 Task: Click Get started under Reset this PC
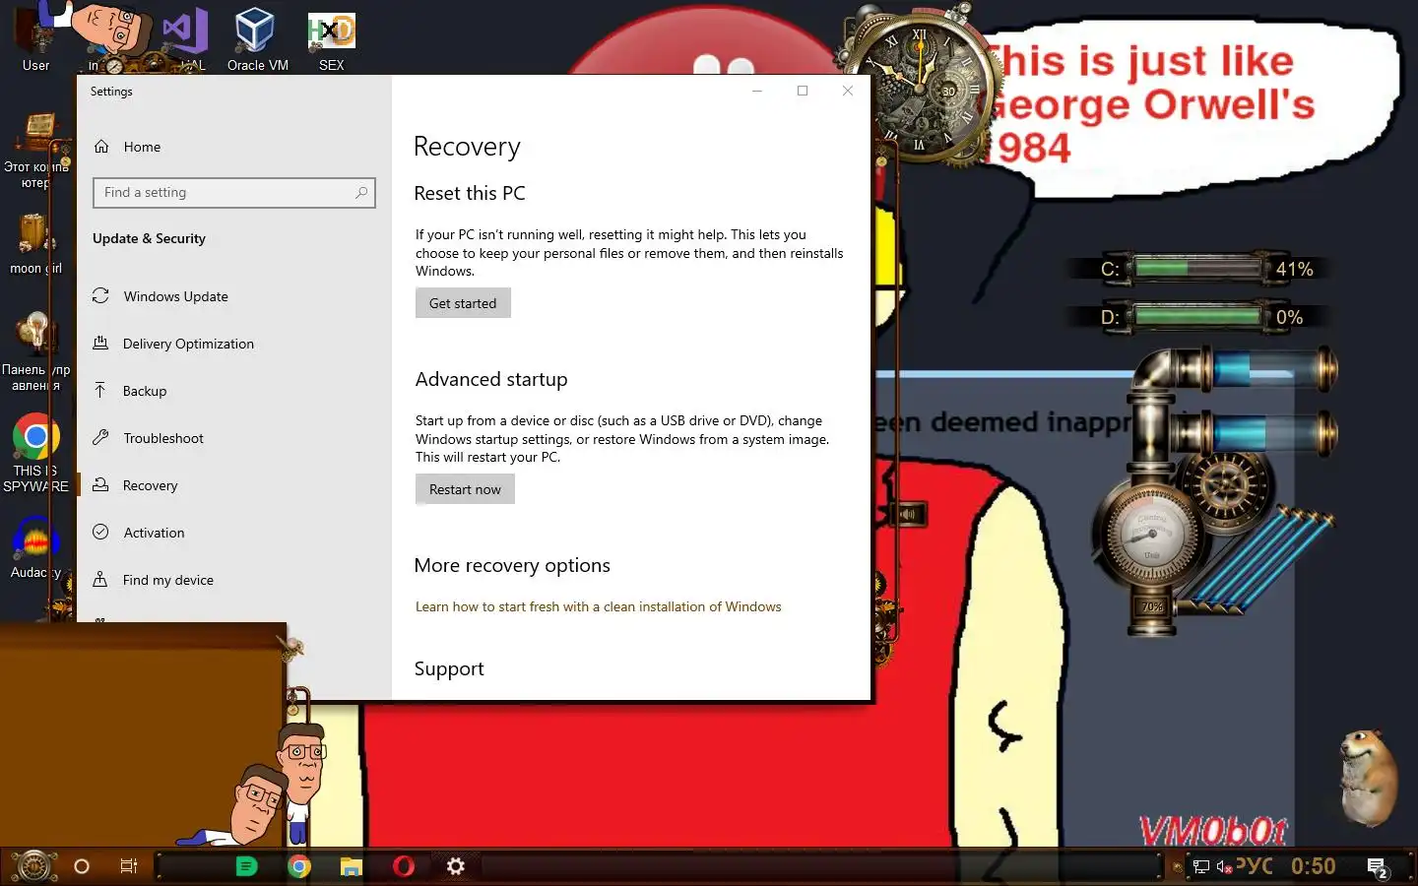click(463, 303)
